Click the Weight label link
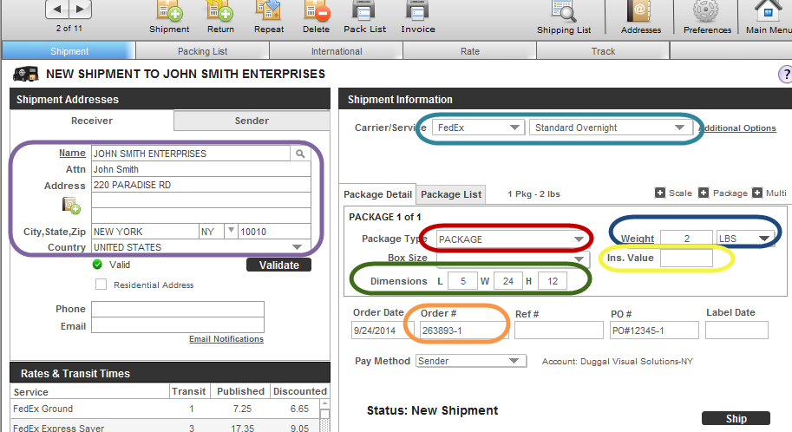The width and height of the screenshot is (792, 432). click(638, 239)
